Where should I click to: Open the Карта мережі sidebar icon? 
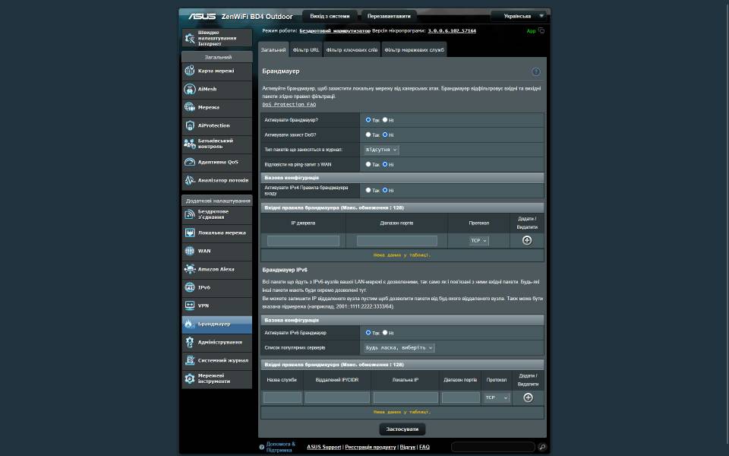tap(190, 71)
